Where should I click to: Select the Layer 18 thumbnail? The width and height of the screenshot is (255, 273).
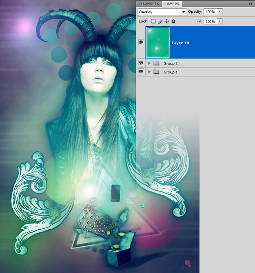point(158,42)
